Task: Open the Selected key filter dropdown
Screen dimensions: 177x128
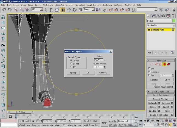Action: click(x=136, y=121)
